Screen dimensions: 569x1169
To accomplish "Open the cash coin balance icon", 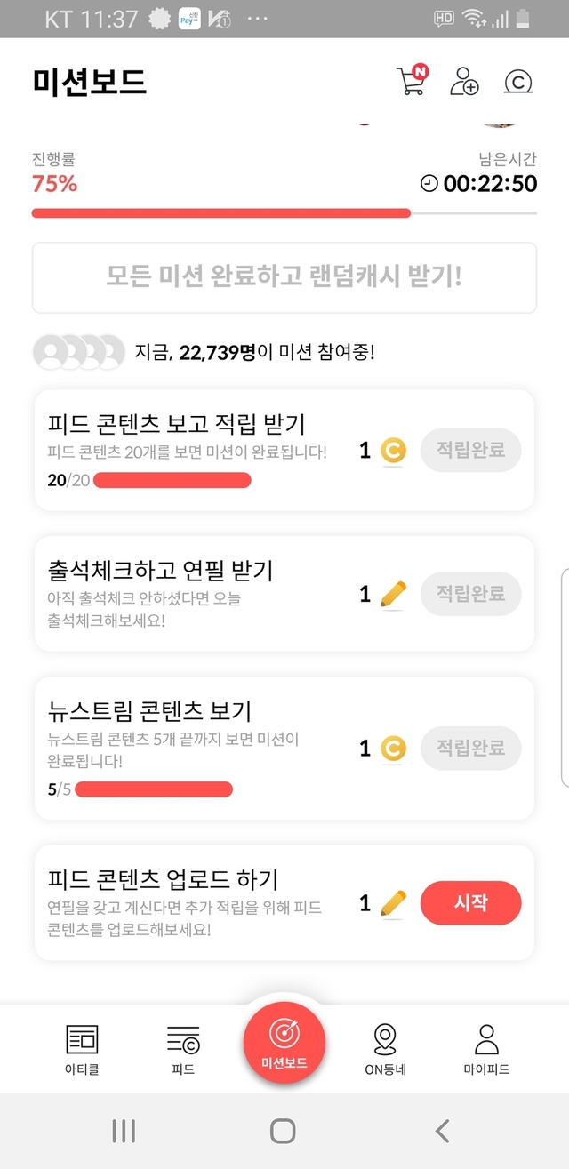I will coord(517,82).
